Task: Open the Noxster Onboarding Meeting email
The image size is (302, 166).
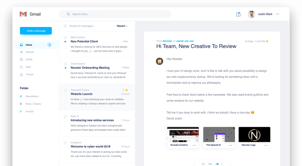Action: [x=97, y=71]
